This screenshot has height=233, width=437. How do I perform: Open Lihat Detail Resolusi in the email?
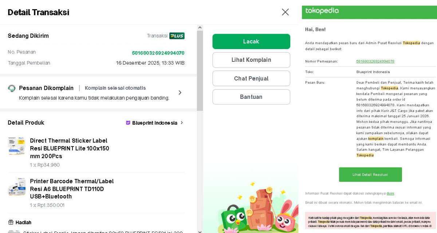[x=370, y=174]
